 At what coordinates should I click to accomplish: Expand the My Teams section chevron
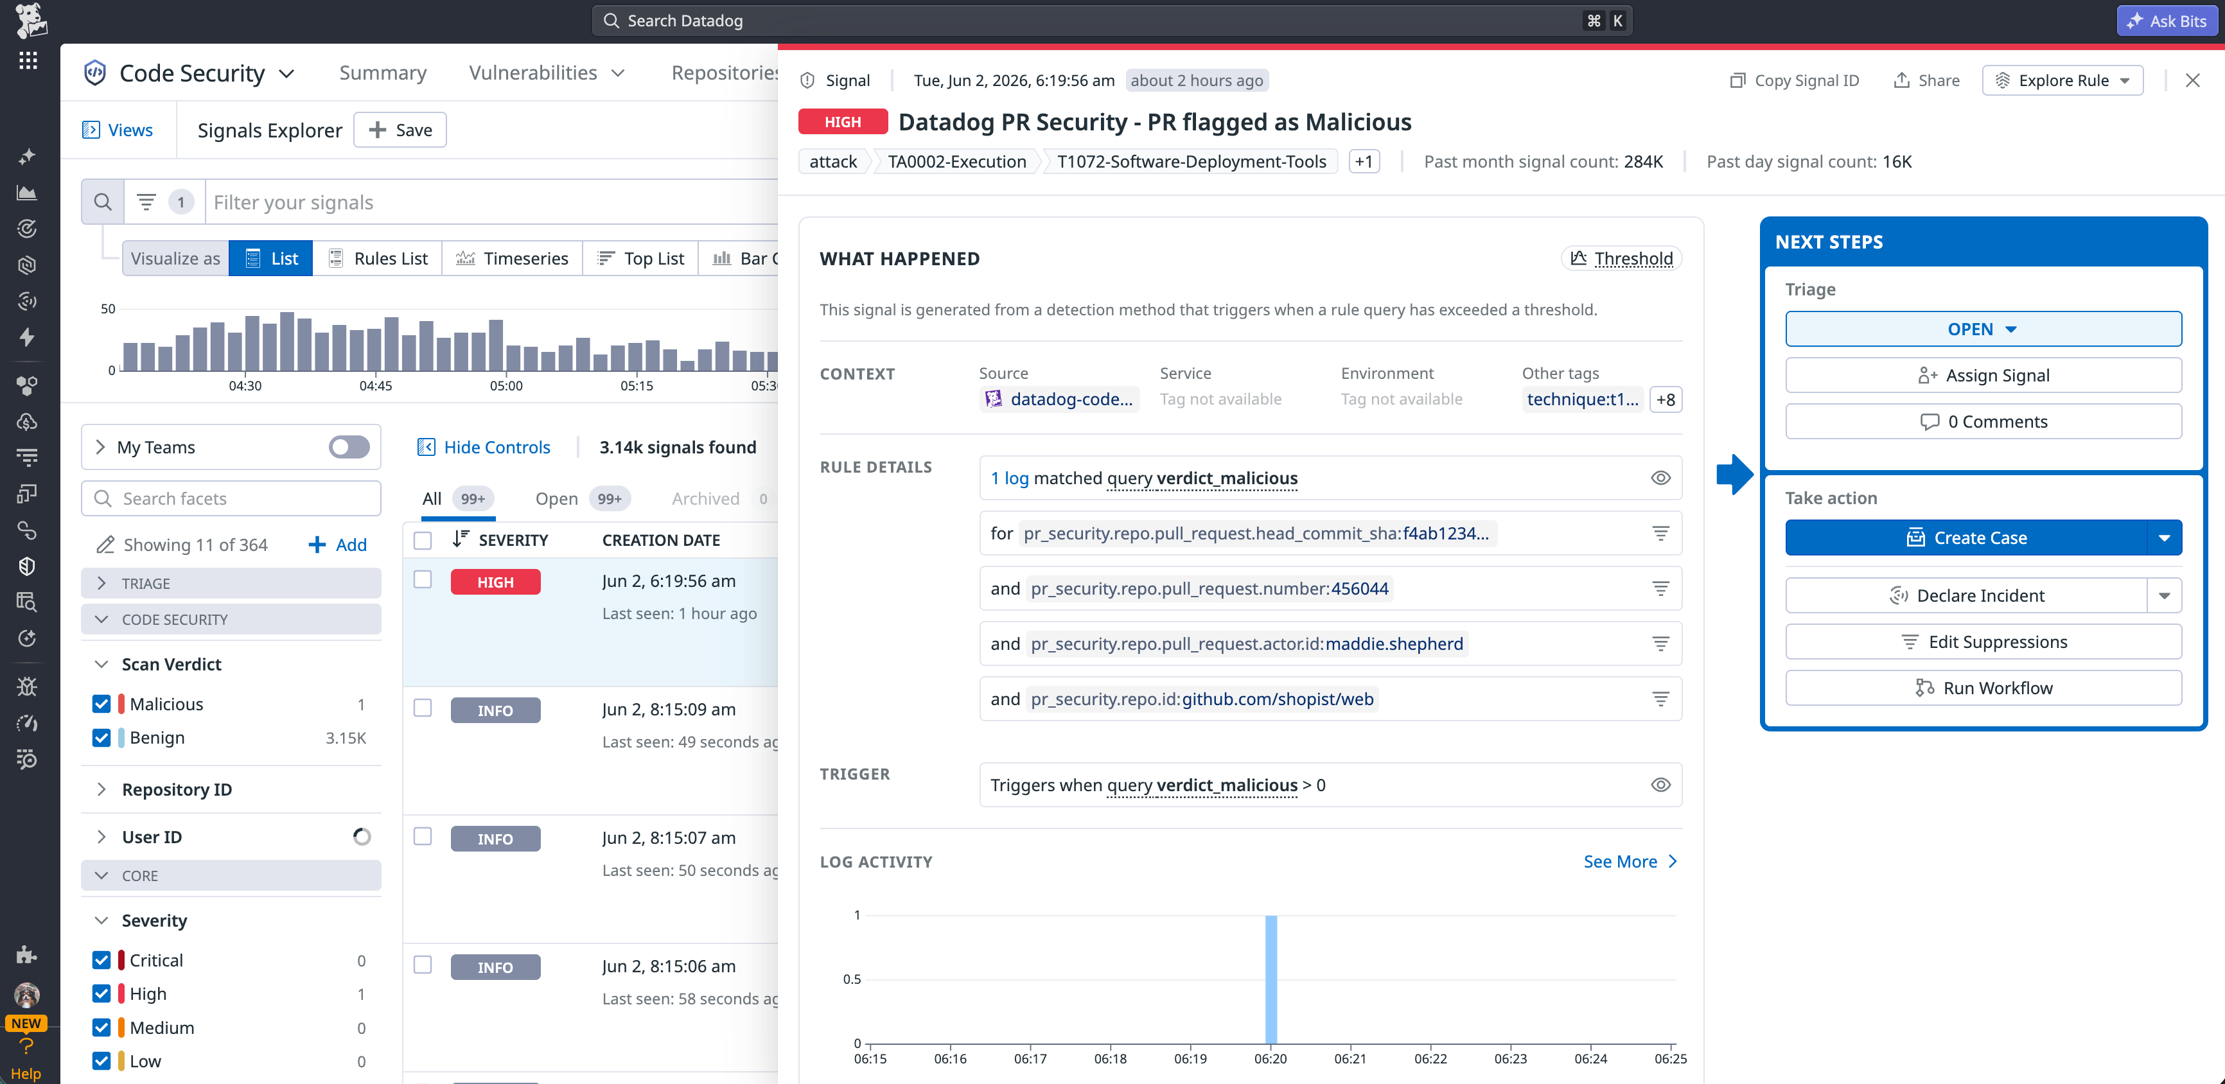(100, 446)
